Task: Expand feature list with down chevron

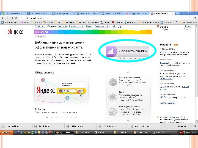Action: 128,121
